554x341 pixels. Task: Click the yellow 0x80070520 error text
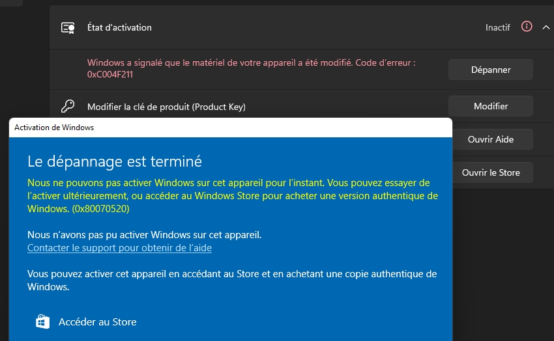[x=233, y=195]
